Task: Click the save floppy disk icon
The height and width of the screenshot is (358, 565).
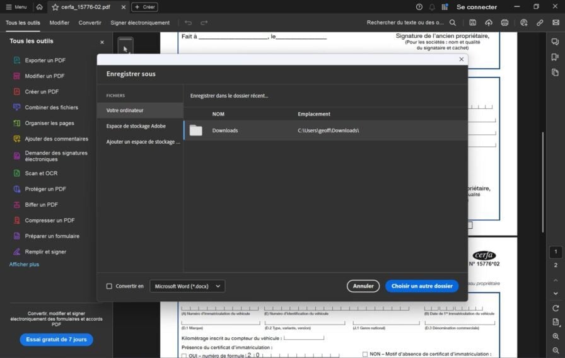Action: [472, 23]
